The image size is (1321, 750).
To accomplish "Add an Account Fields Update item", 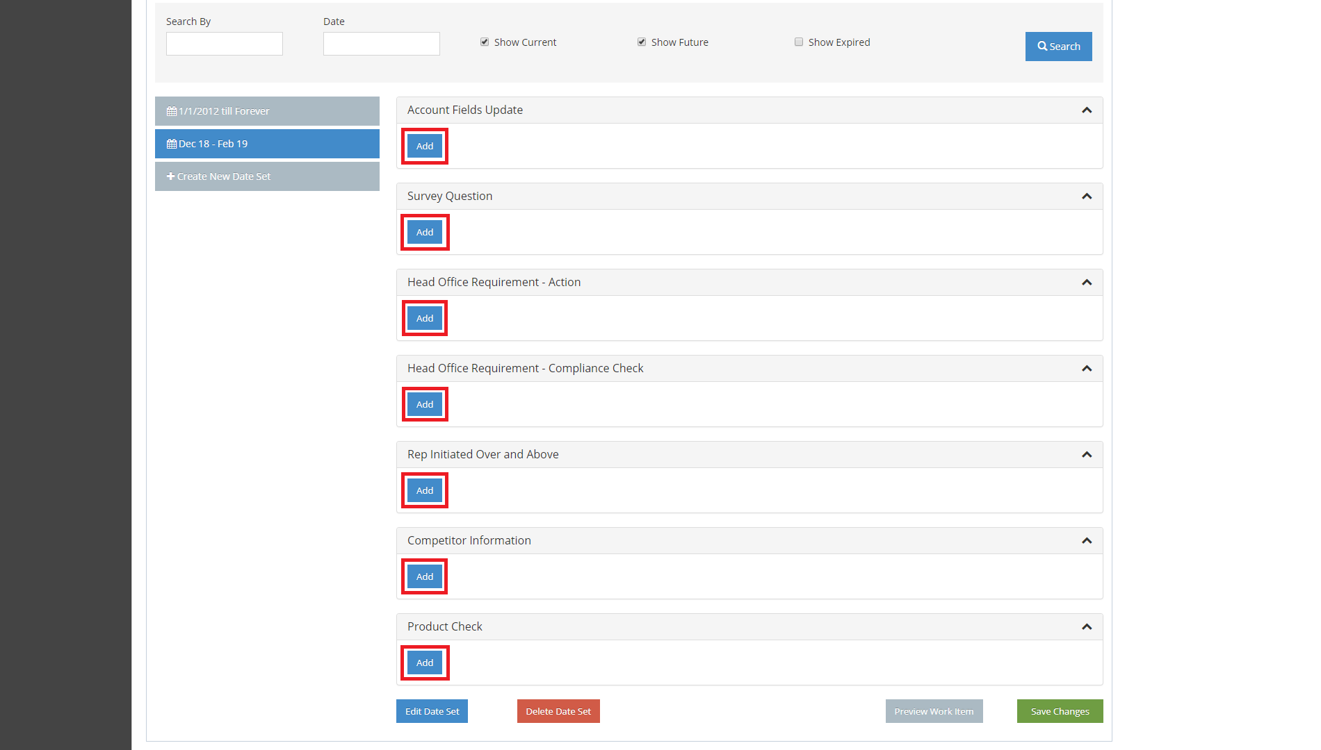I will click(425, 146).
